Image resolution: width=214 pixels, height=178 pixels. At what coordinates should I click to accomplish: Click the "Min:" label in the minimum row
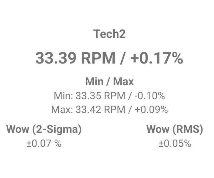click(63, 96)
